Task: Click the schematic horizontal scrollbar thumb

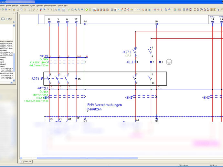Action: pos(87,158)
